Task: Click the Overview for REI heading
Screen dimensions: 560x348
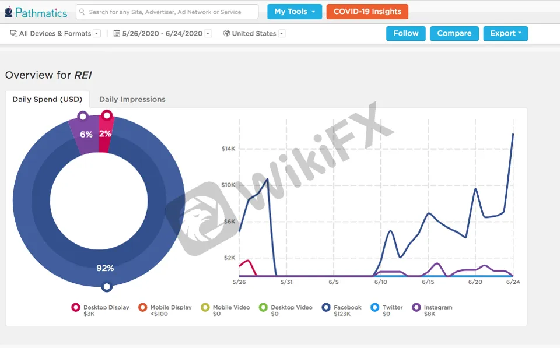Action: point(48,75)
